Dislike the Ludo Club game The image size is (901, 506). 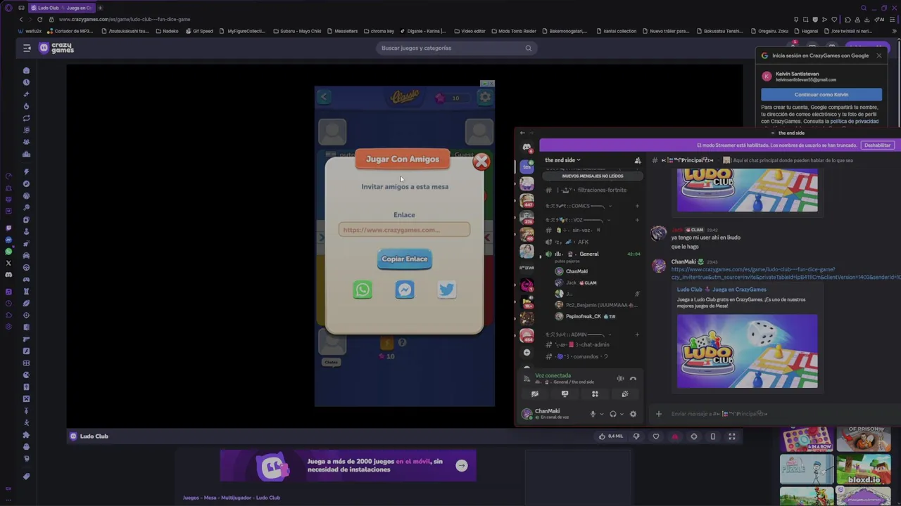[x=636, y=436]
